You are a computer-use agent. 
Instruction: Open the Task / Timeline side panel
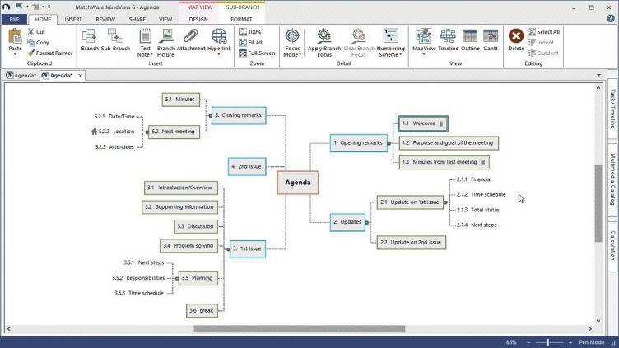(612, 109)
